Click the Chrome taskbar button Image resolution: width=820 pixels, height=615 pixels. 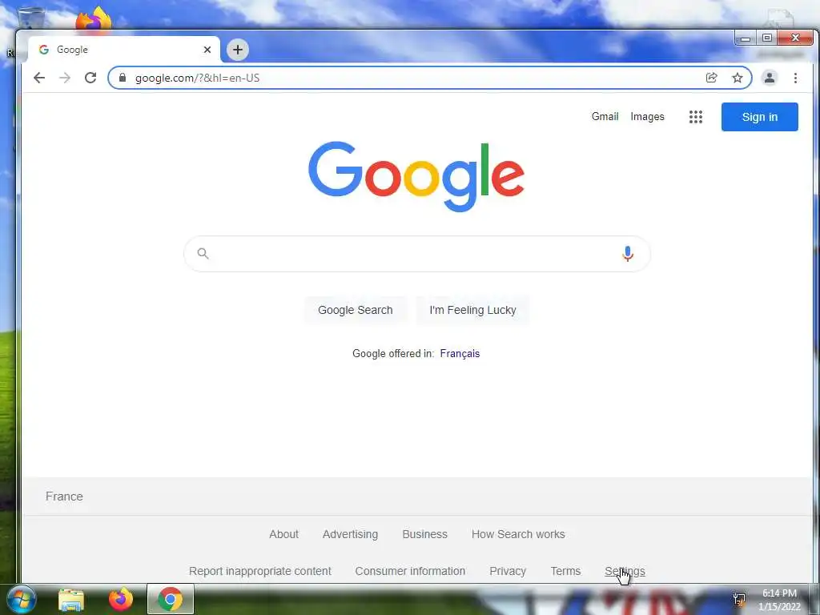[x=171, y=599]
